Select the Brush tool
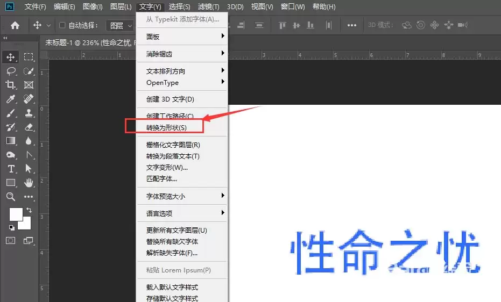This screenshot has height=302, width=501. [x=11, y=113]
